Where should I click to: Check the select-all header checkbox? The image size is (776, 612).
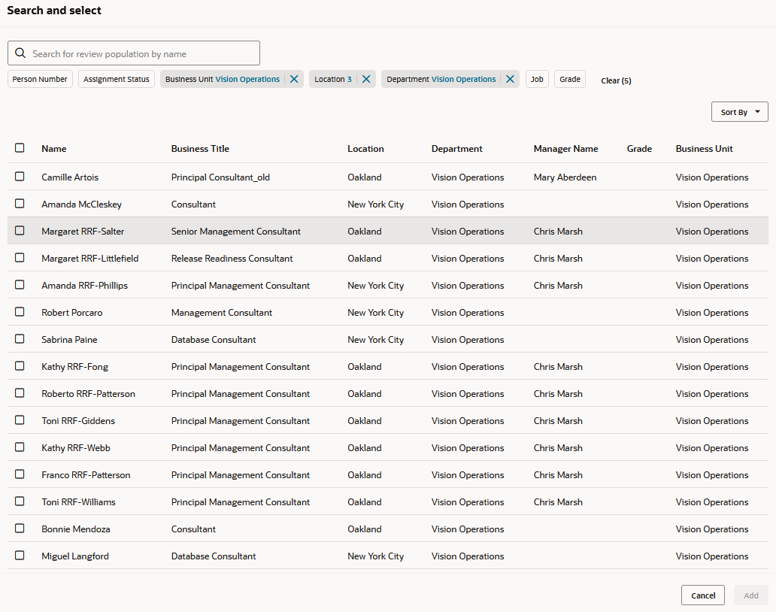point(20,148)
